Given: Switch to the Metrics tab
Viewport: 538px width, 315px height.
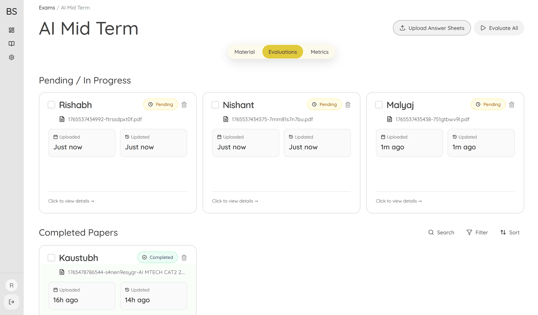Looking at the screenshot, I should (319, 52).
